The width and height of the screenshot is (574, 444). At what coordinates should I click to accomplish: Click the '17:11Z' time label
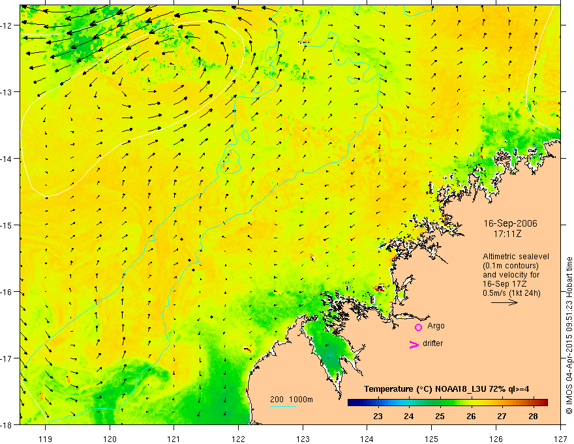point(507,234)
